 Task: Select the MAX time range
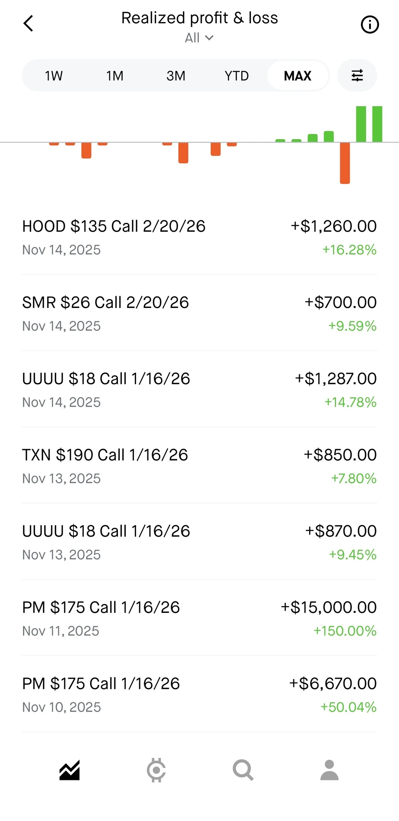[297, 76]
